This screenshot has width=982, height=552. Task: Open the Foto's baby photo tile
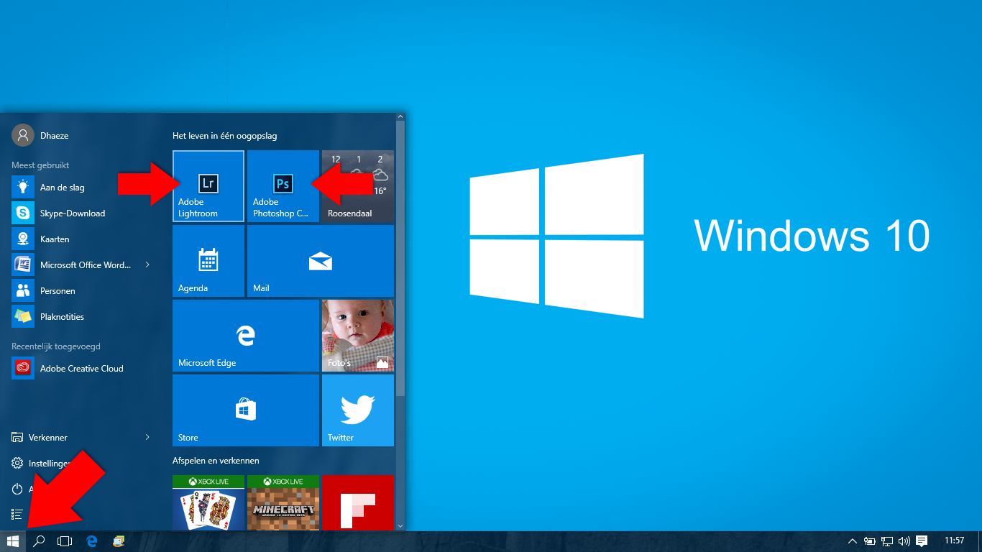coord(357,336)
